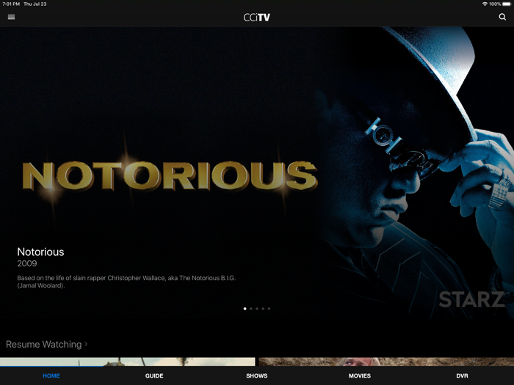Screen dimensions: 514x385
Task: Switch to the DVR tab
Action: [462, 375]
